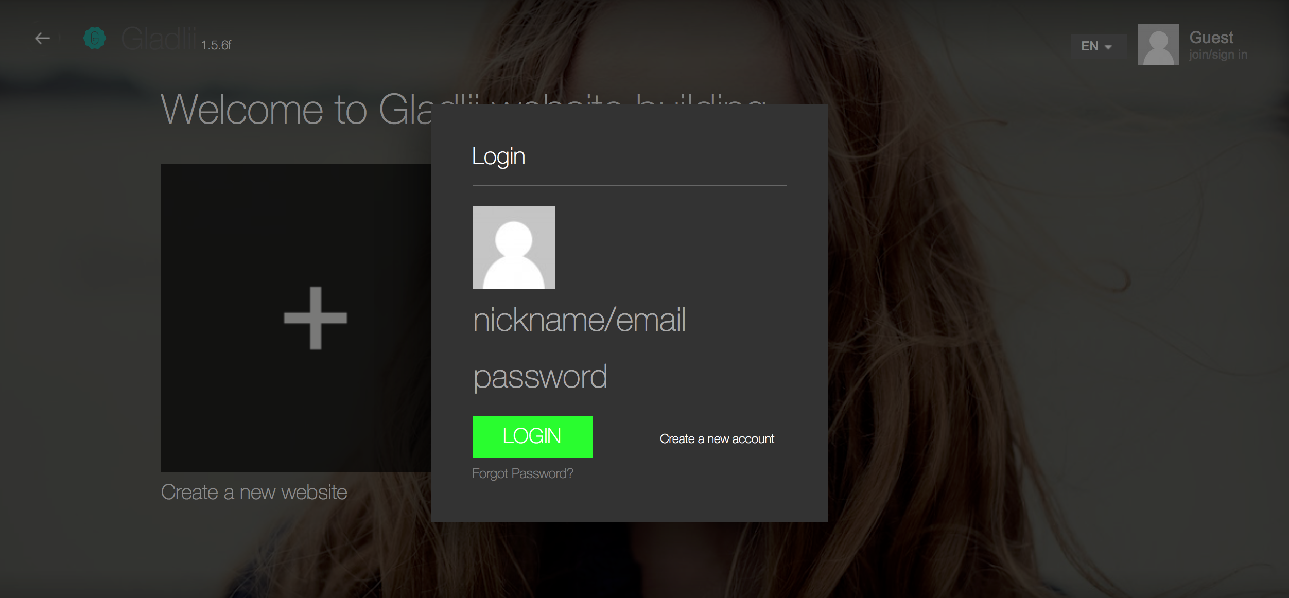Click the profile placeholder image in Login dialog

click(513, 248)
